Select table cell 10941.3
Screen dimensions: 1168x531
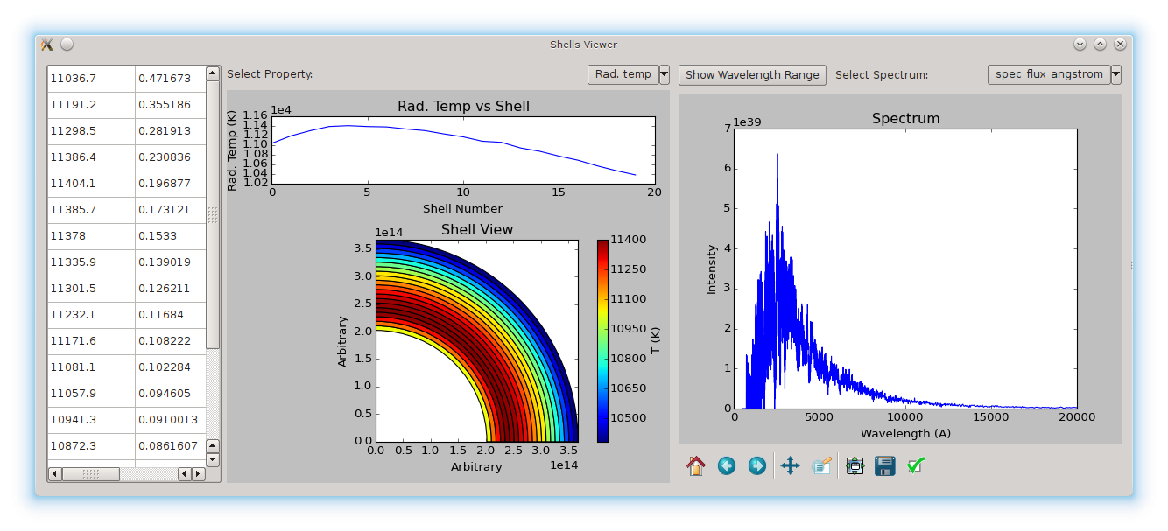coord(92,420)
